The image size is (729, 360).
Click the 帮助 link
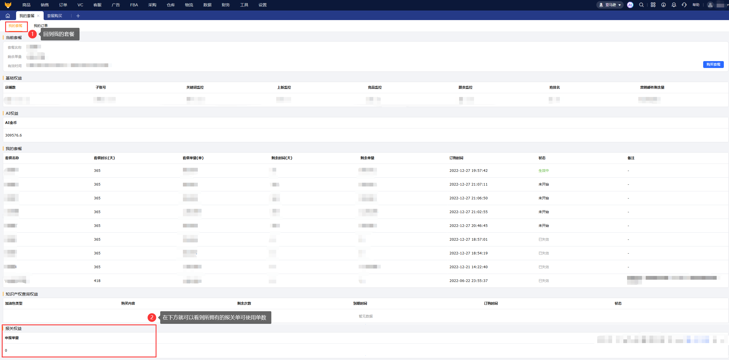click(x=696, y=5)
